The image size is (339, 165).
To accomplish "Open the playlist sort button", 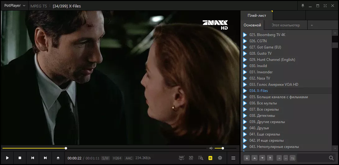I will point(292,158).
